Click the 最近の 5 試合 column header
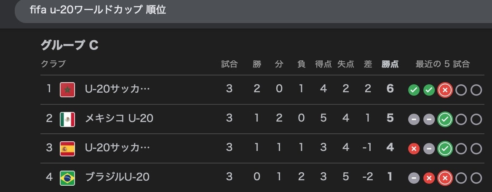Viewport: 492px width, 192px height. [x=442, y=65]
